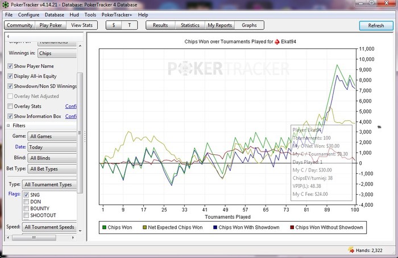Click the red Chips Won Without Showdown swatch
The image size is (398, 258).
pos(292,227)
